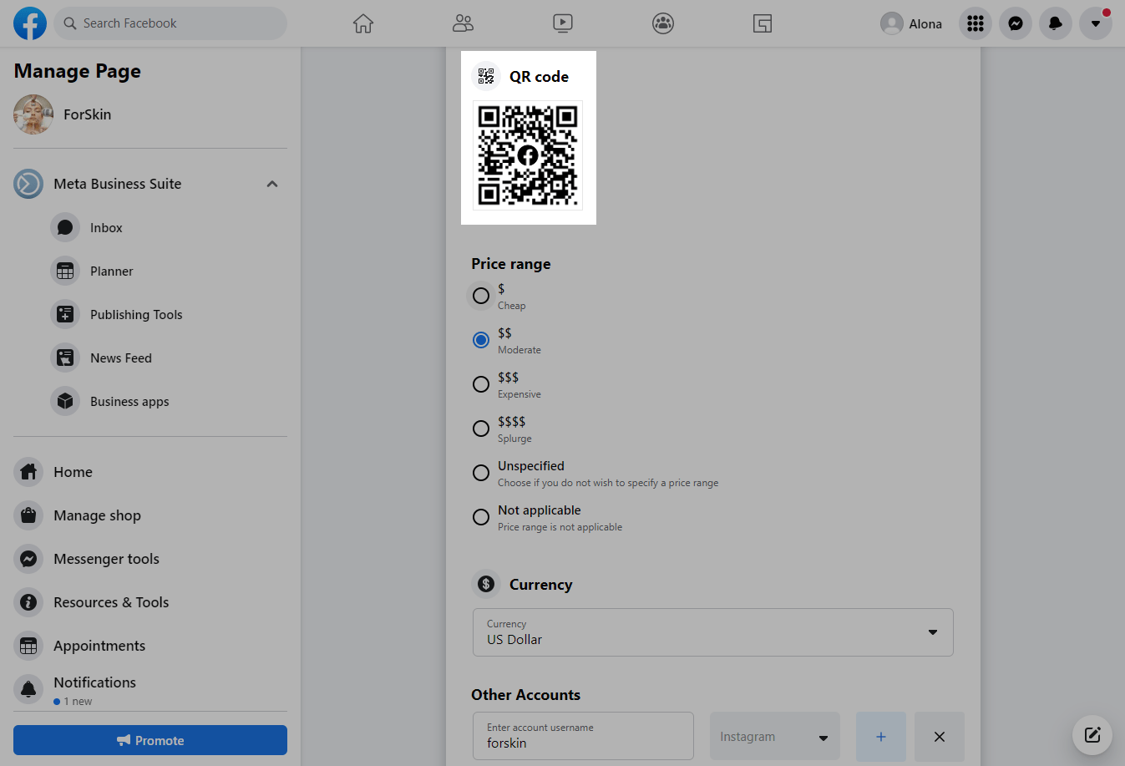
Task: Click the Appointments calendar icon
Action: (x=28, y=646)
